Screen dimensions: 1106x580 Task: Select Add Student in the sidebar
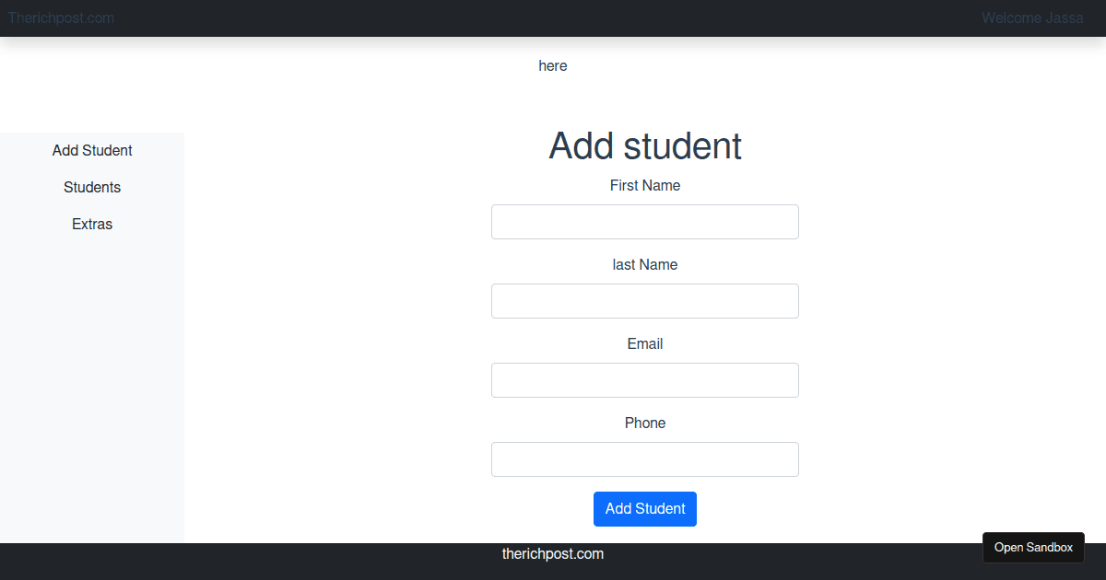(x=92, y=150)
